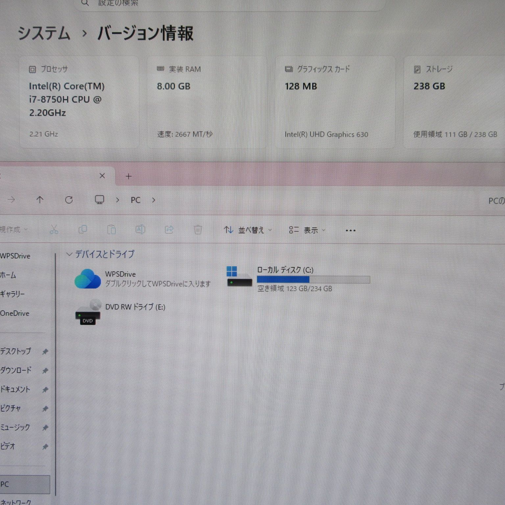Click PC in the Explorer address bar
This screenshot has width=505, height=505.
click(x=135, y=200)
